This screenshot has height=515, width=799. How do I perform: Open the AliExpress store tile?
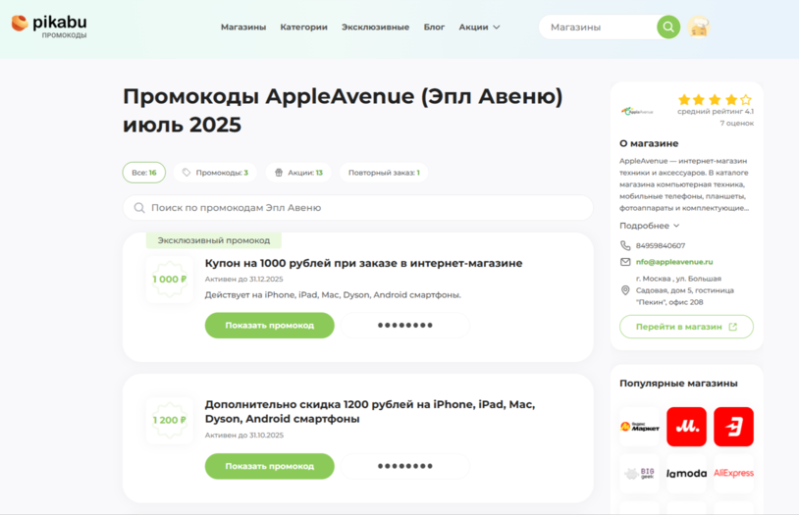pyautogui.click(x=733, y=473)
